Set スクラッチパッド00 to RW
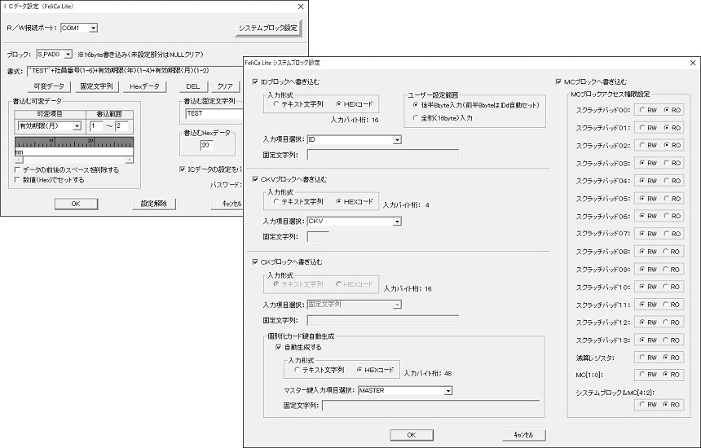The height and width of the screenshot is (448, 701). (642, 110)
